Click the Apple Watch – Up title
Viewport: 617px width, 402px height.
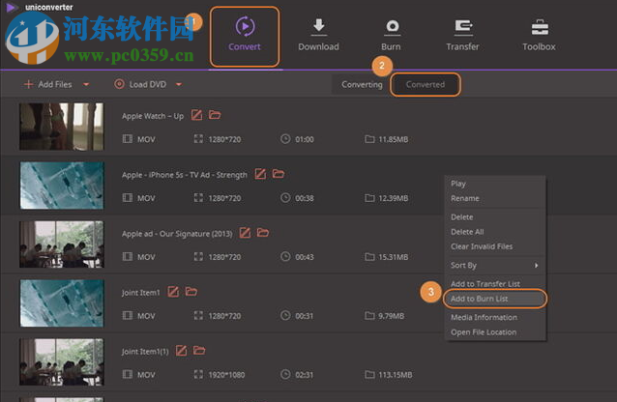[153, 116]
